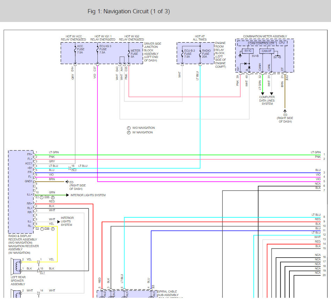Image resolution: width=331 pixels, height=303 pixels.
Task: Click SPIRAL CABLE SUB-ASSEMBLY label
Action: [x=168, y=293]
